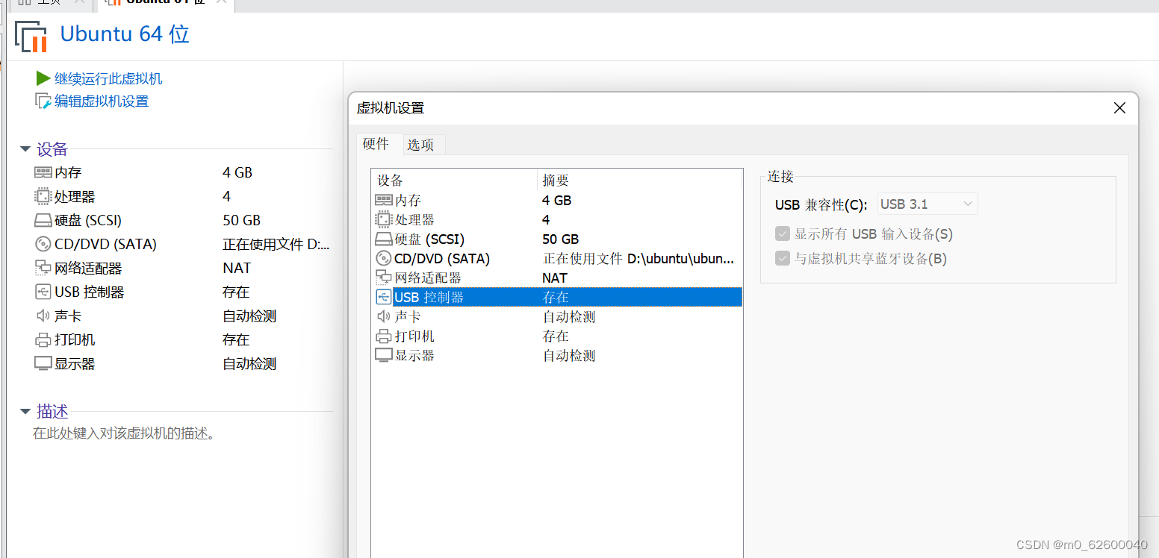Image resolution: width=1159 pixels, height=558 pixels.
Task: Click CD/DVD disc icon in left panel
Action: coord(43,244)
